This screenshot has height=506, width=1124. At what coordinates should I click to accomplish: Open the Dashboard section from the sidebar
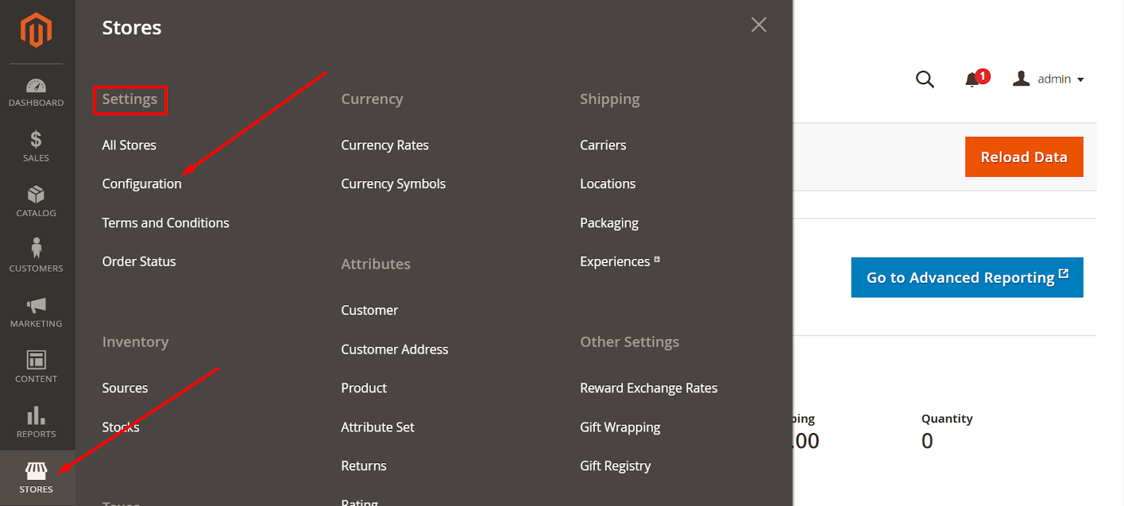(x=36, y=93)
